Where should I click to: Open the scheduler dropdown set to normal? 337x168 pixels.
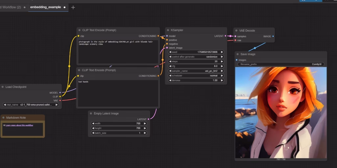pos(196,75)
